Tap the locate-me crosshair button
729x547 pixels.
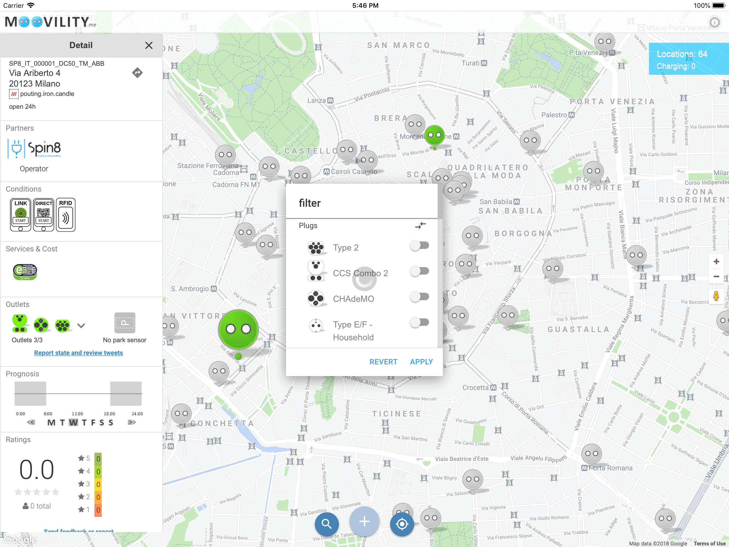(402, 523)
